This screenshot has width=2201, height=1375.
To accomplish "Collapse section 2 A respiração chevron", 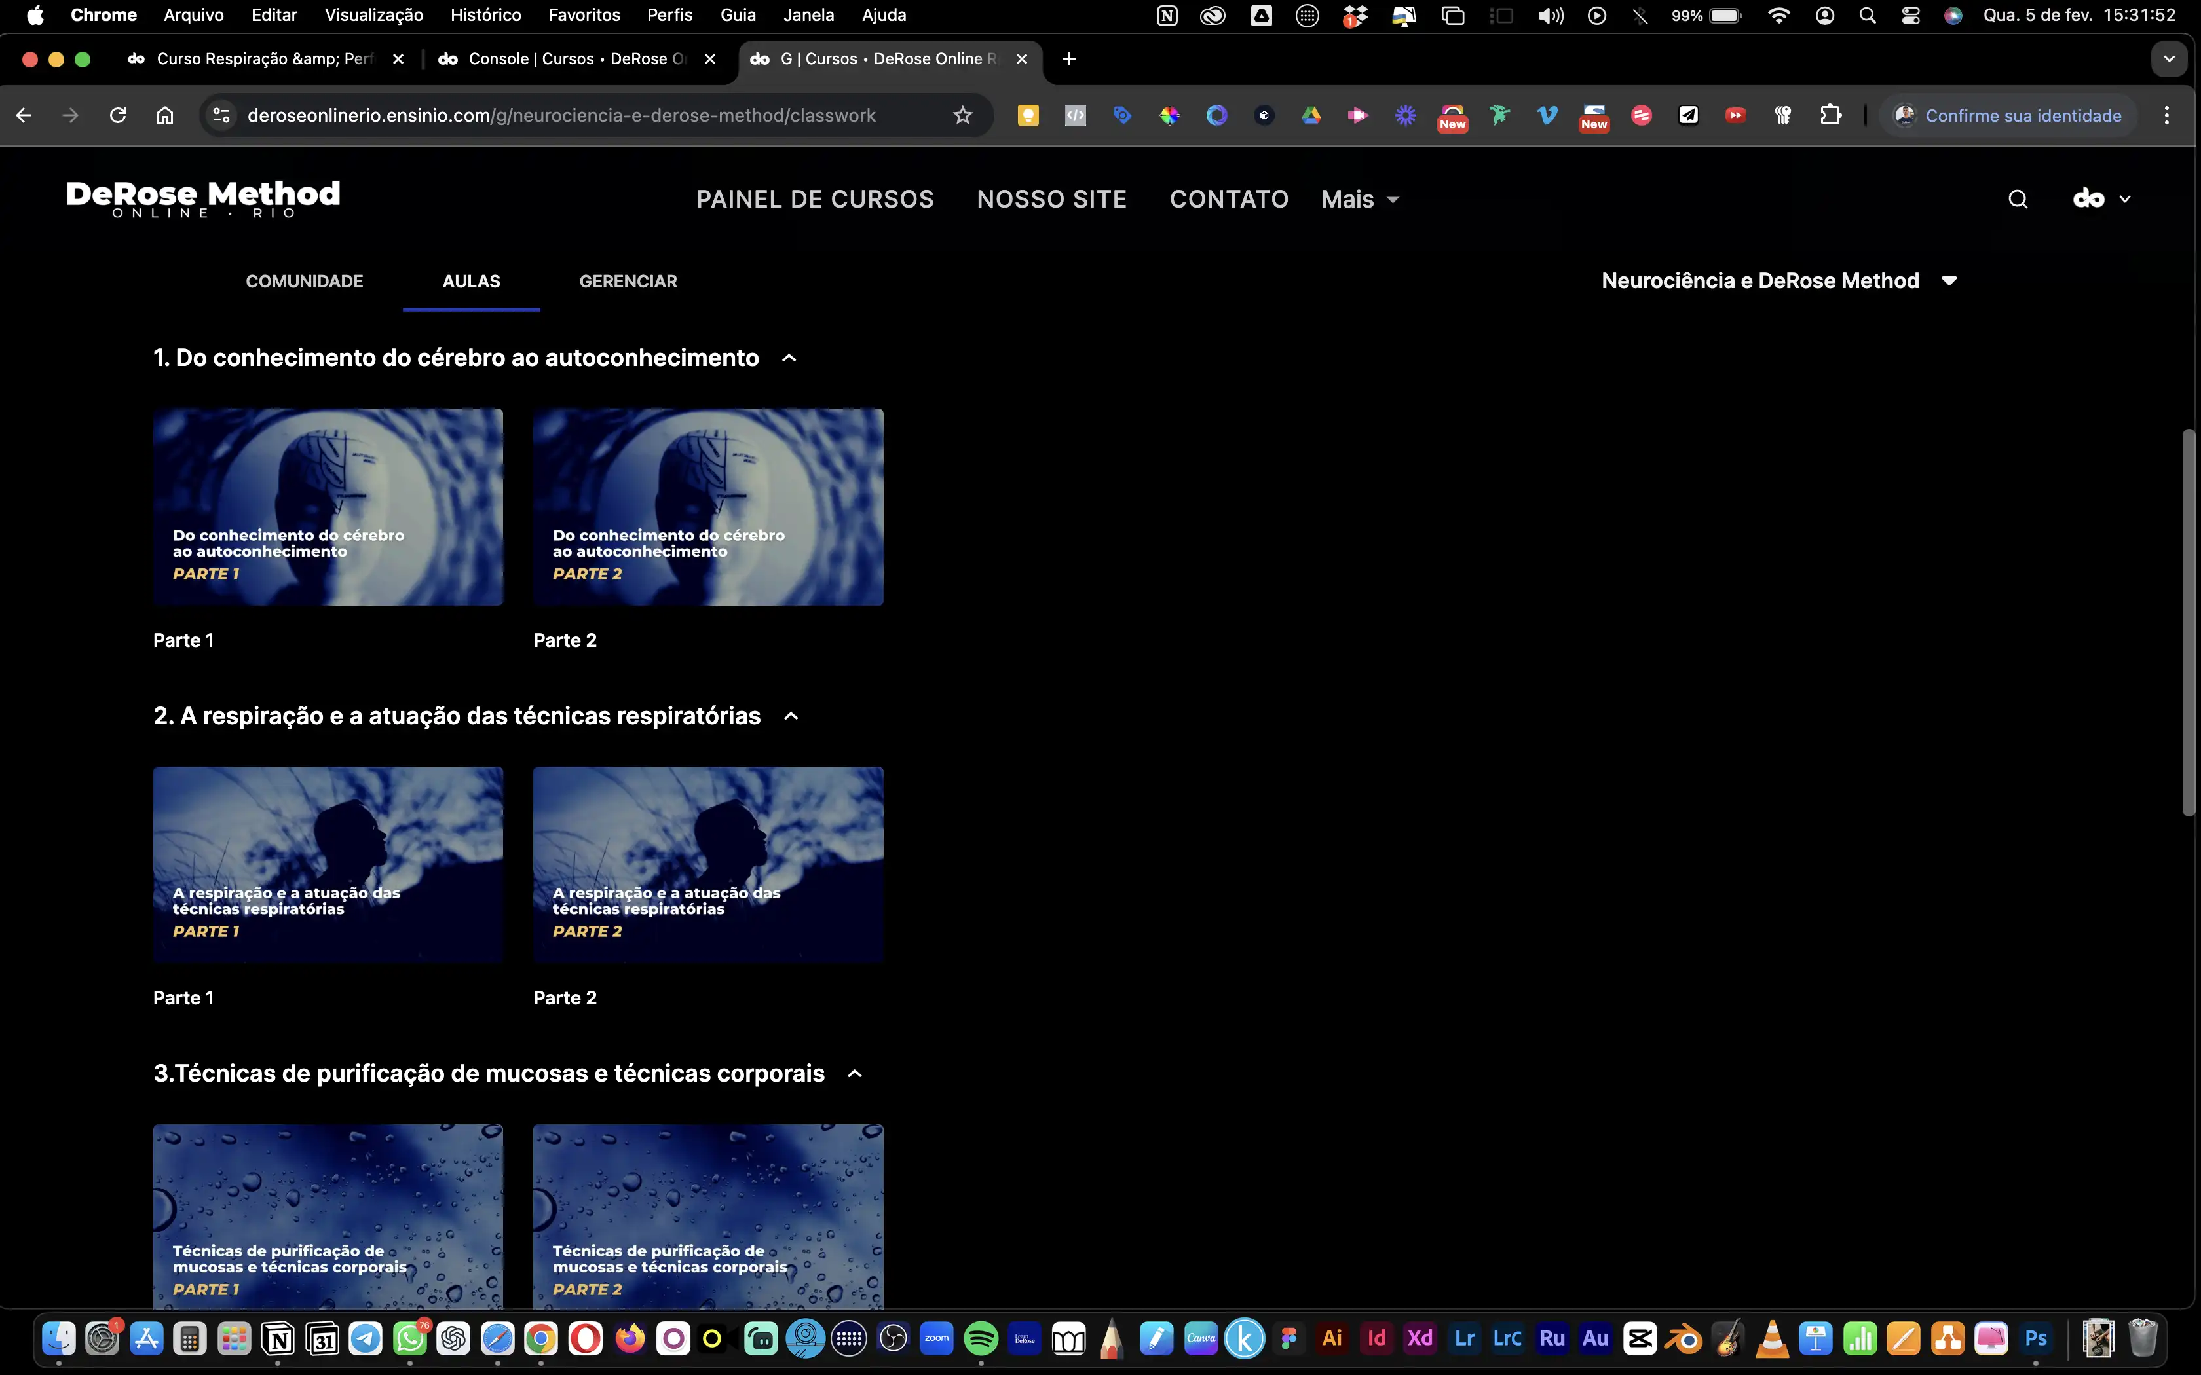I will point(791,716).
